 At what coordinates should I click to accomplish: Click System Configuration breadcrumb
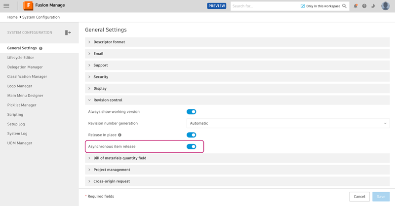click(41, 17)
